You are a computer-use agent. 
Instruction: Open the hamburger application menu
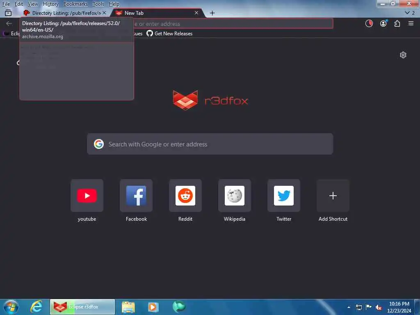point(411,23)
